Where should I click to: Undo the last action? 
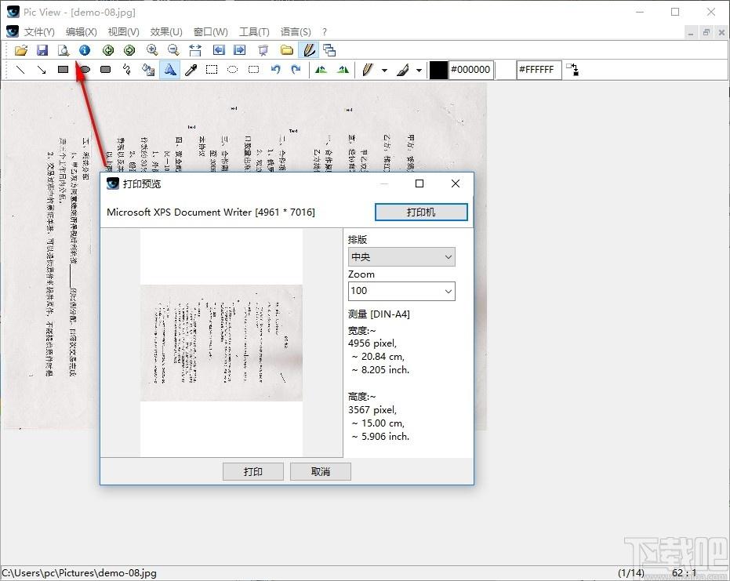click(x=276, y=70)
